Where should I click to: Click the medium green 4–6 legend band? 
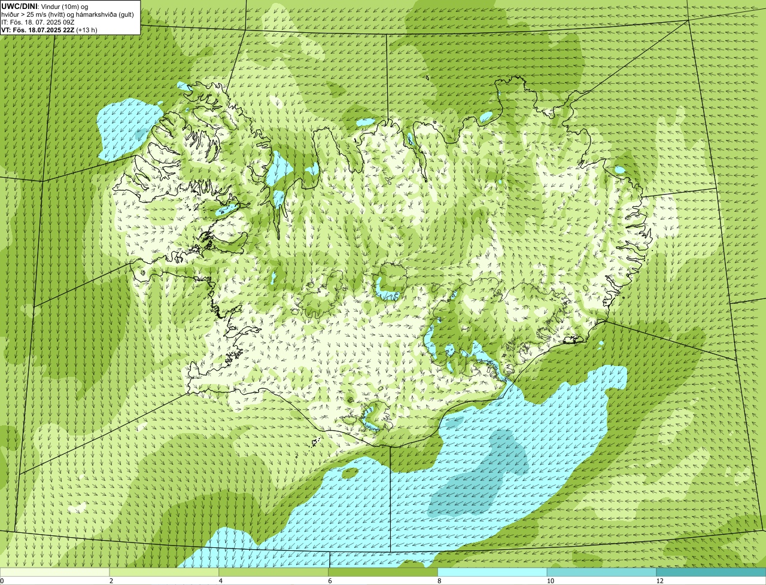(273, 572)
